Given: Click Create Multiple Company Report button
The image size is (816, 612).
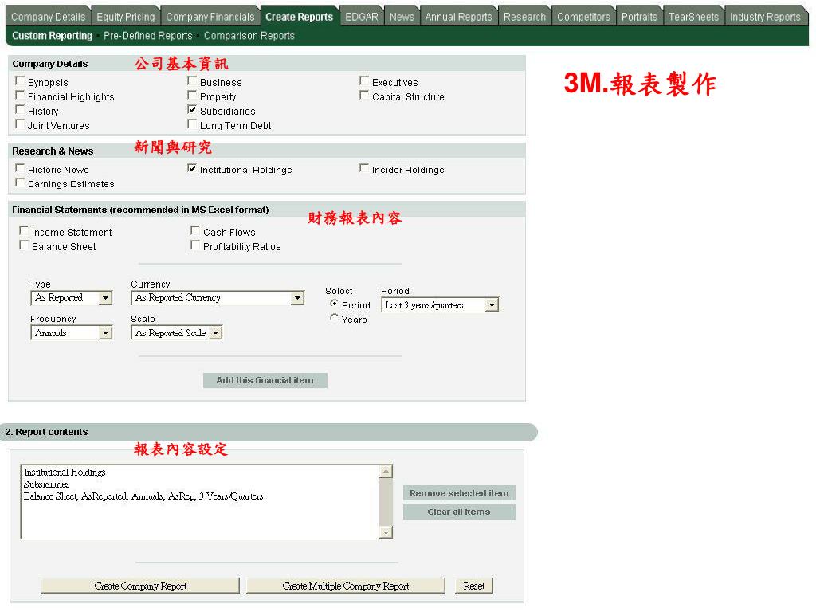Looking at the screenshot, I should pyautogui.click(x=346, y=586).
